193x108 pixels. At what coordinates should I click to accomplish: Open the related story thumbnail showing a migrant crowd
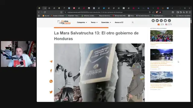[x=162, y=36]
